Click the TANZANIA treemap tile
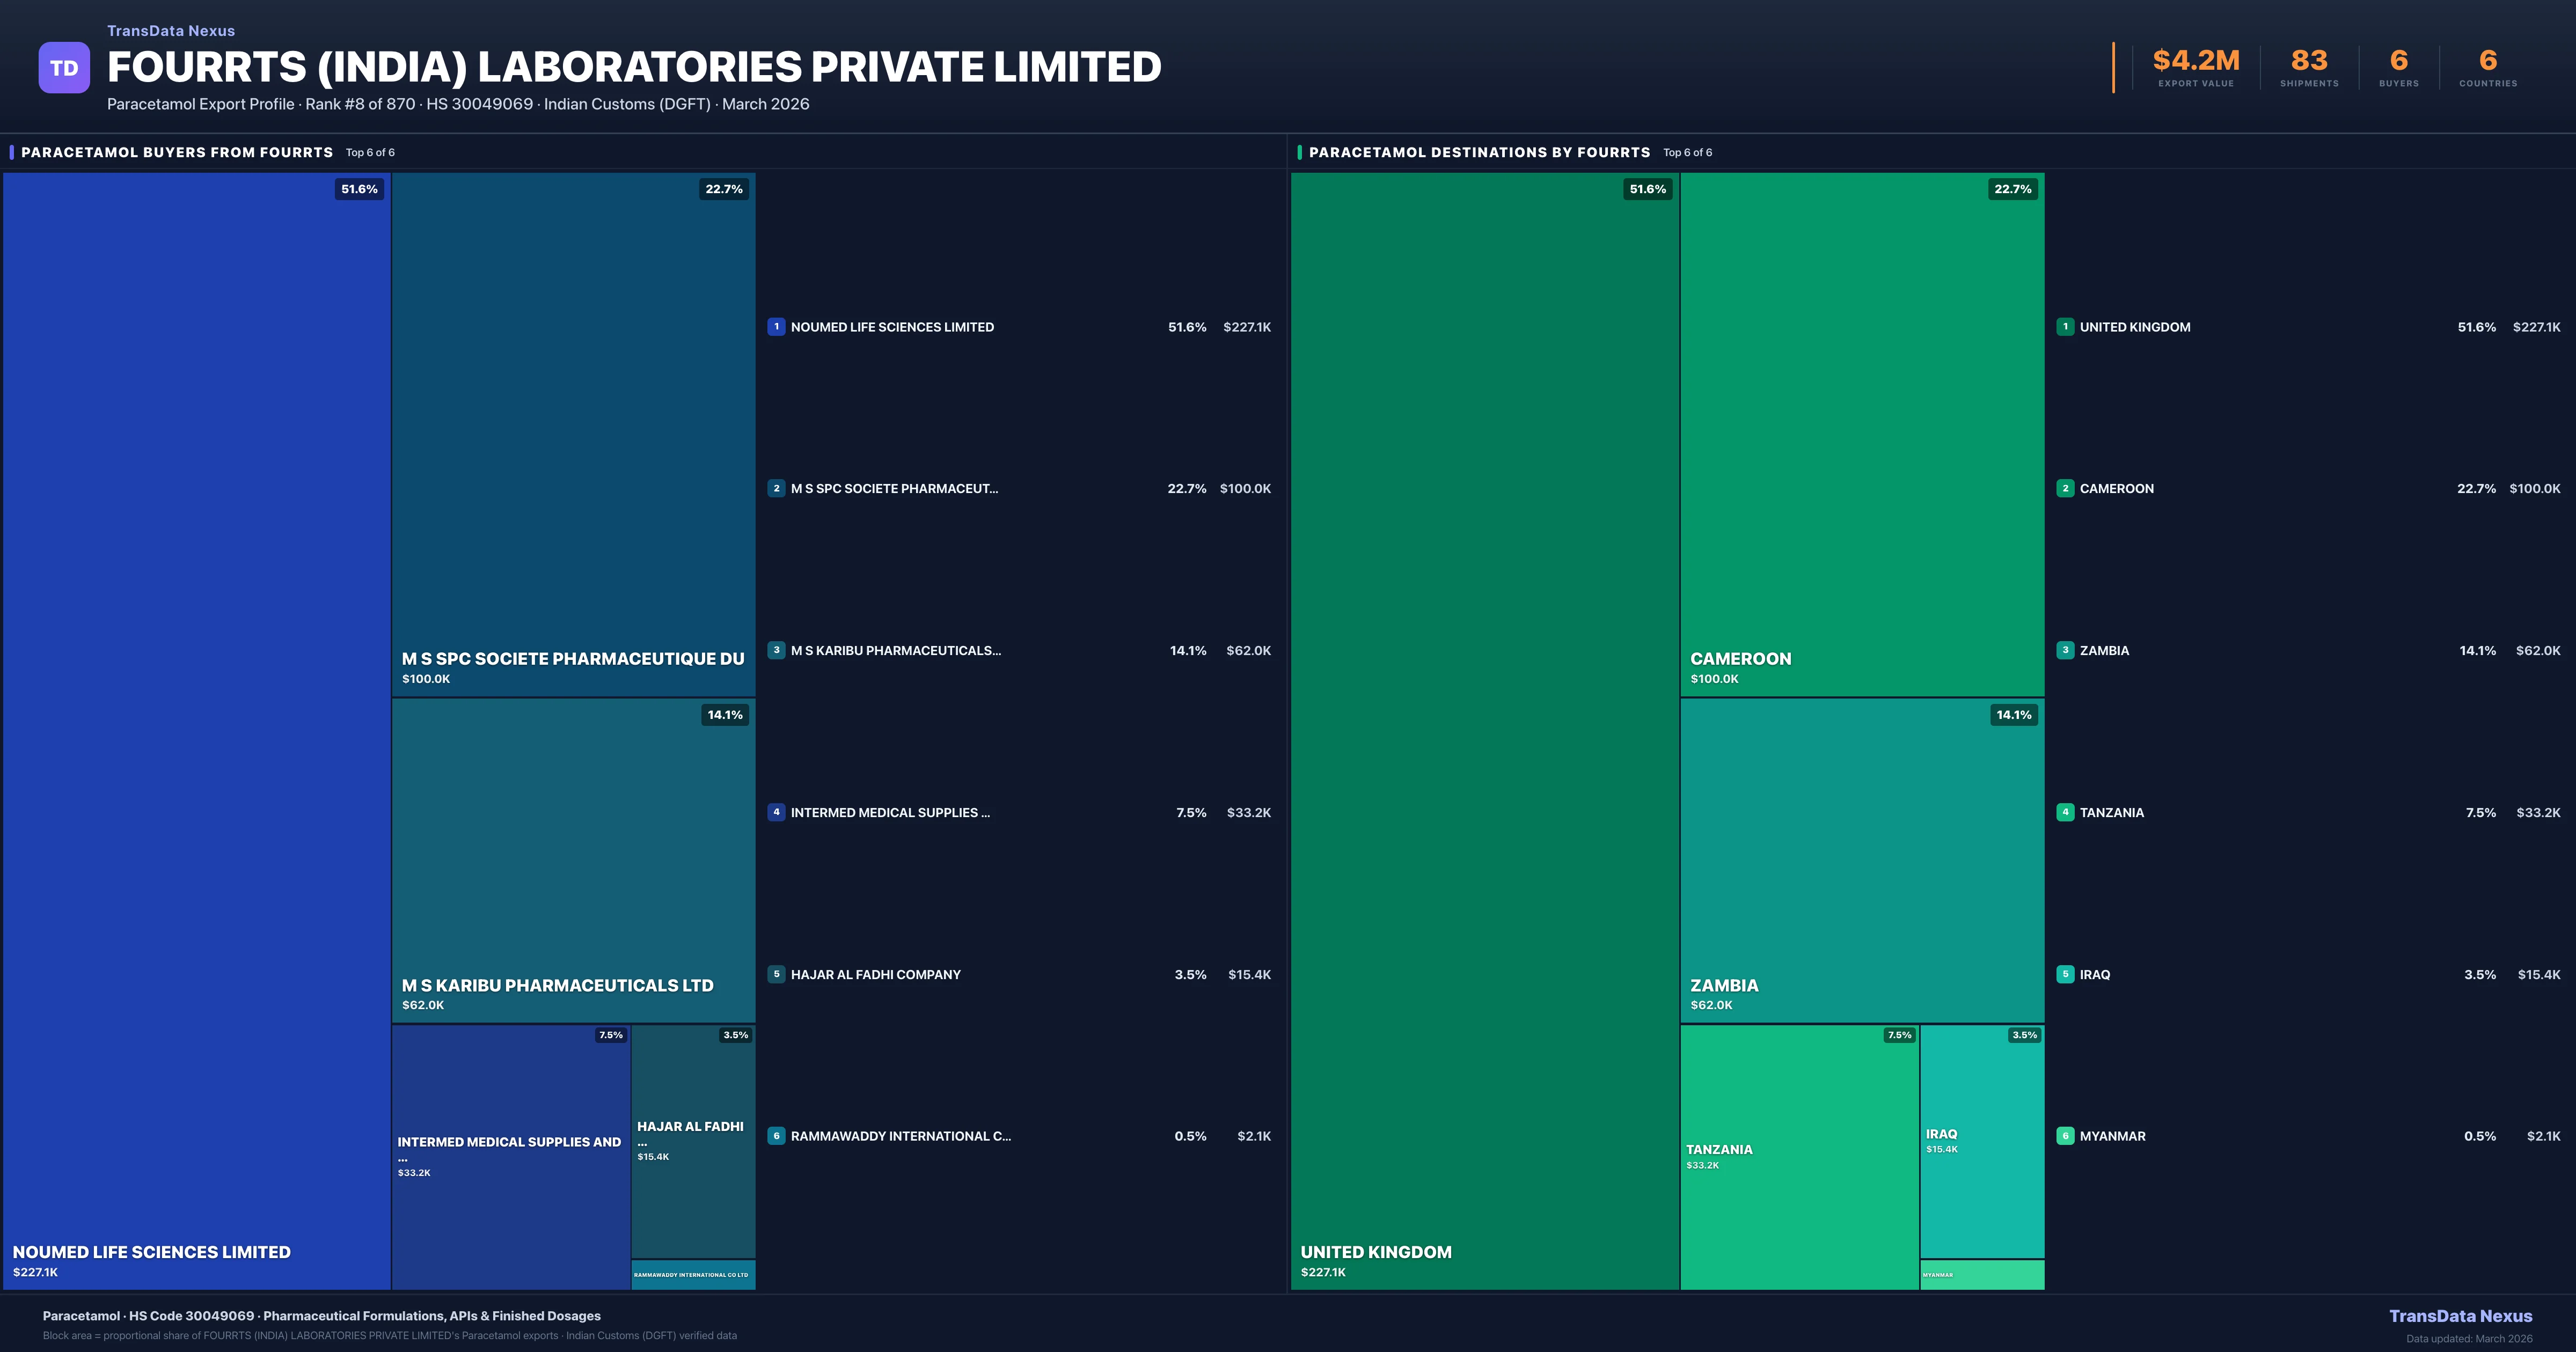2576x1352 pixels. tap(1799, 1156)
